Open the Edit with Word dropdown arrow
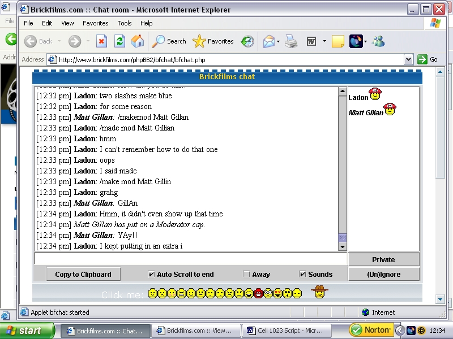 click(x=324, y=41)
